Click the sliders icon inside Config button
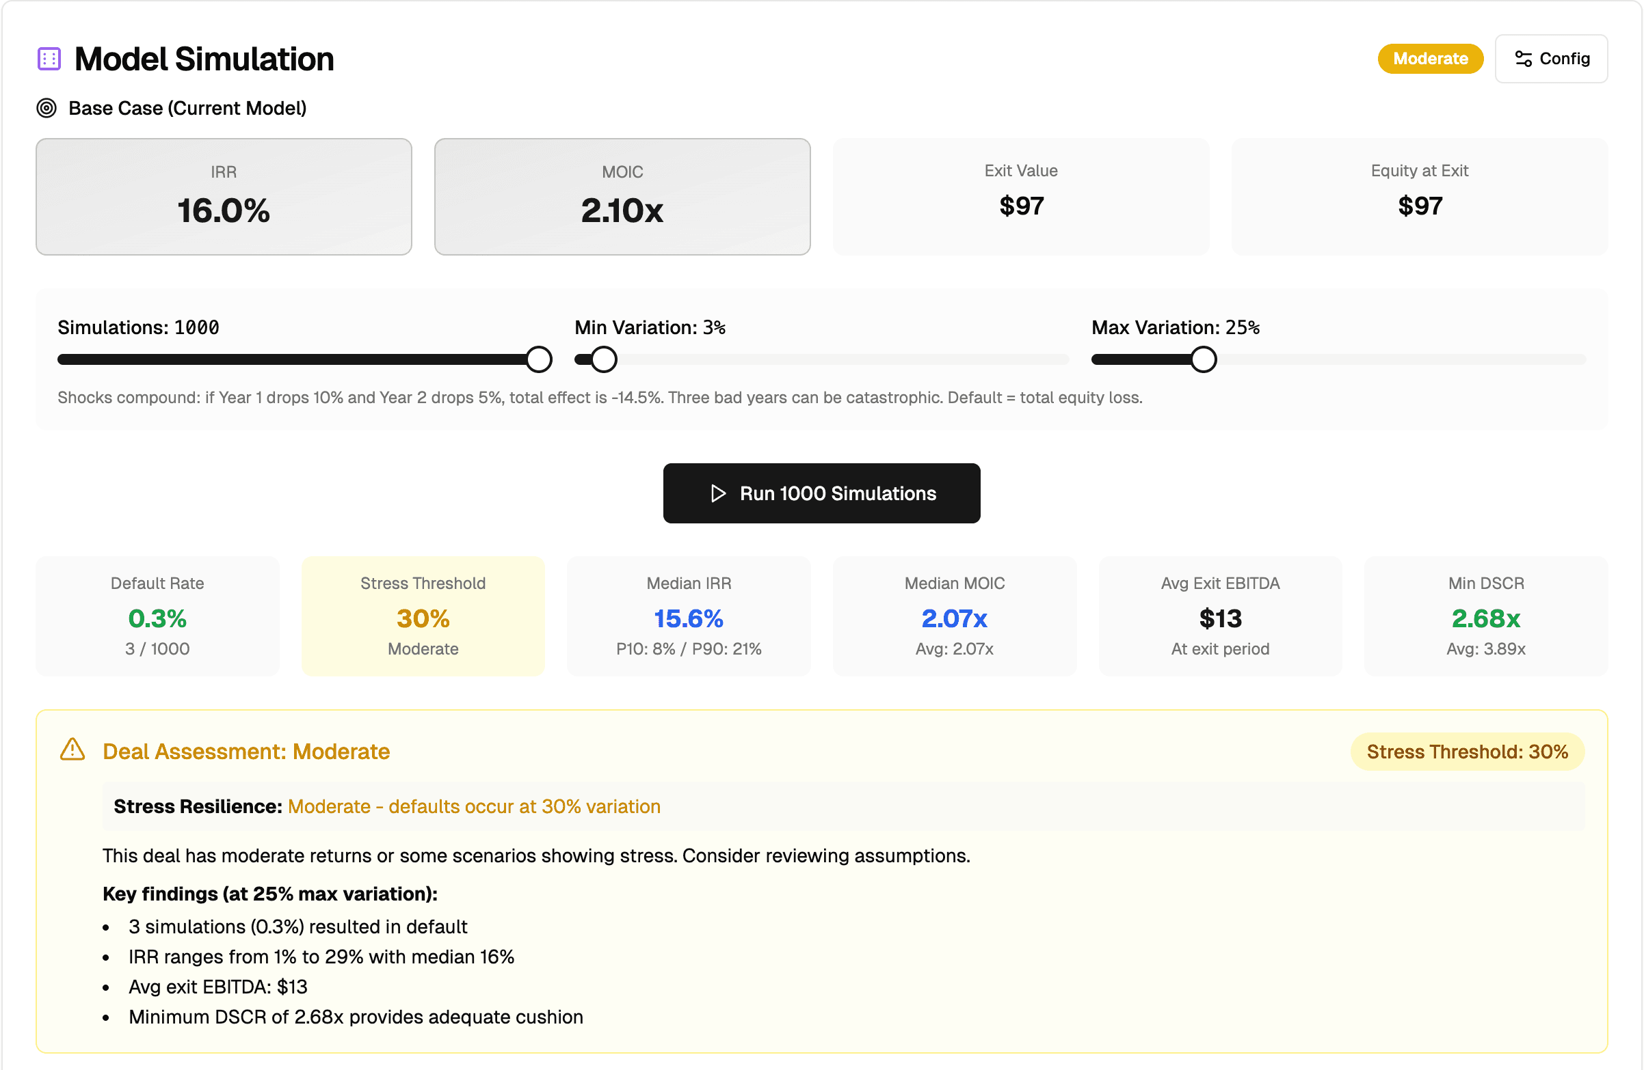The height and width of the screenshot is (1070, 1644). click(1523, 59)
